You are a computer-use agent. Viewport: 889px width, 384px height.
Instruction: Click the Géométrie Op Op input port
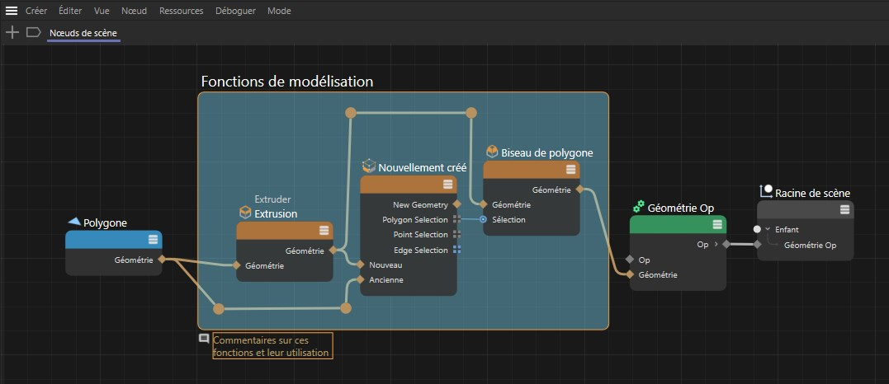629,260
